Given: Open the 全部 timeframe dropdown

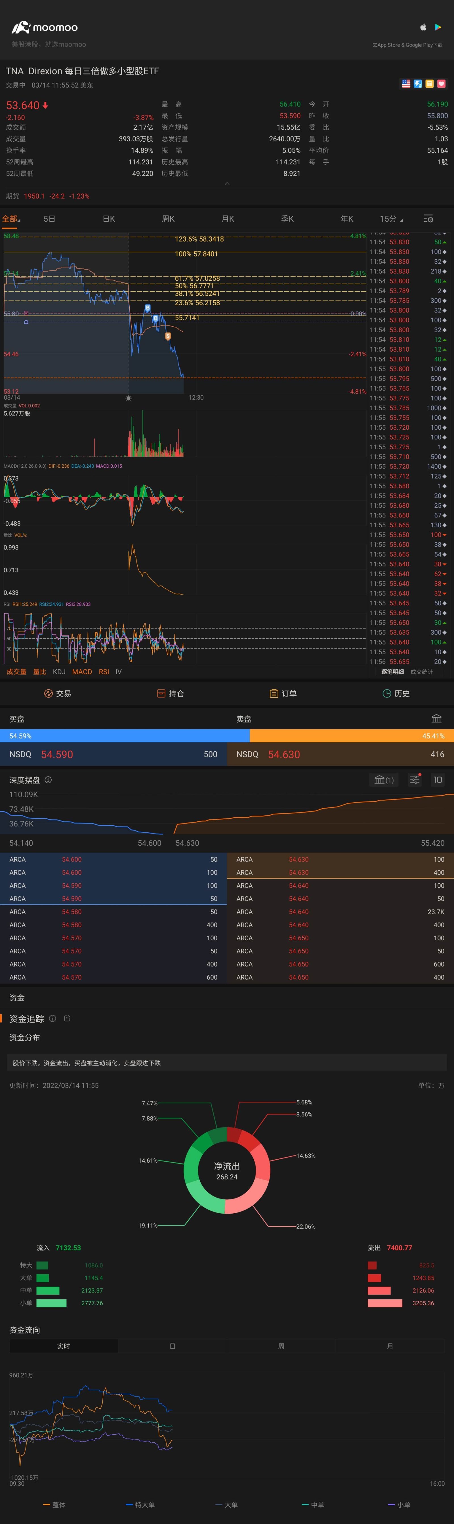Looking at the screenshot, I should [11, 219].
